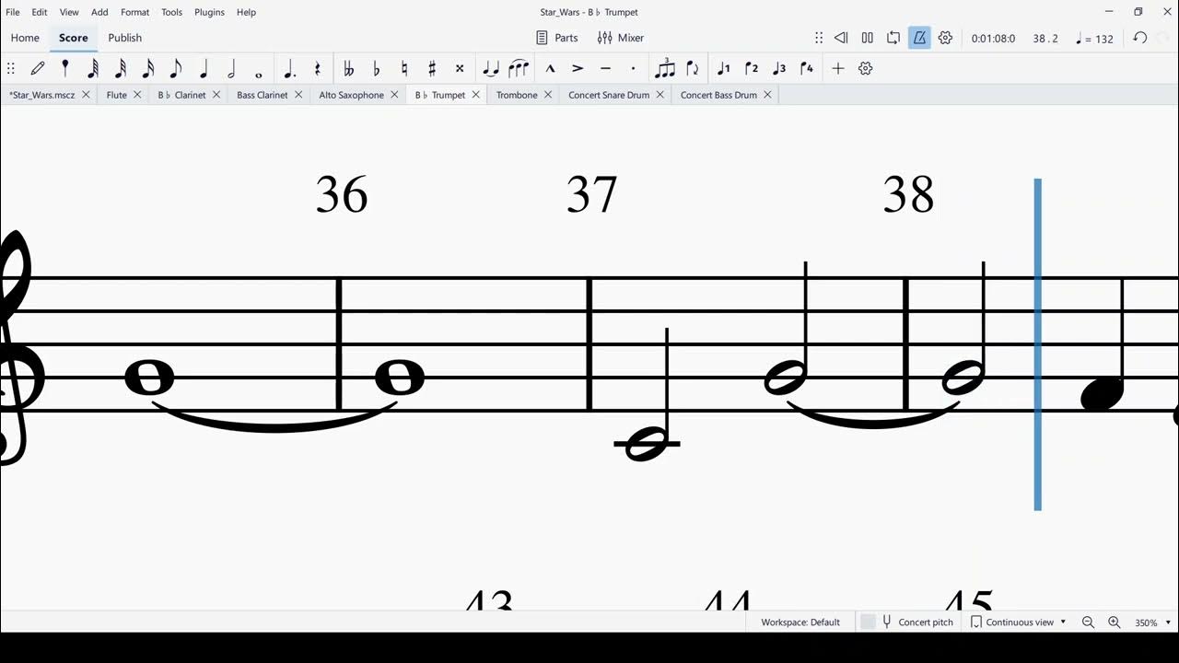Open the Format menu

(134, 12)
